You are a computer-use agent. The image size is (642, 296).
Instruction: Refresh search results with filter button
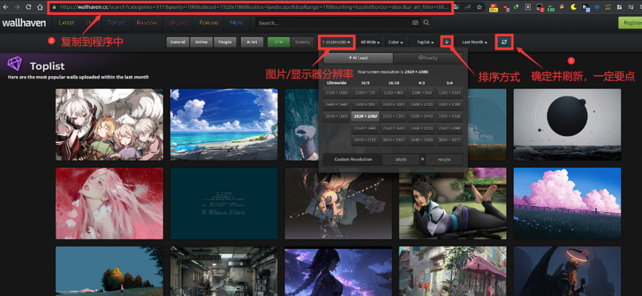click(x=504, y=42)
